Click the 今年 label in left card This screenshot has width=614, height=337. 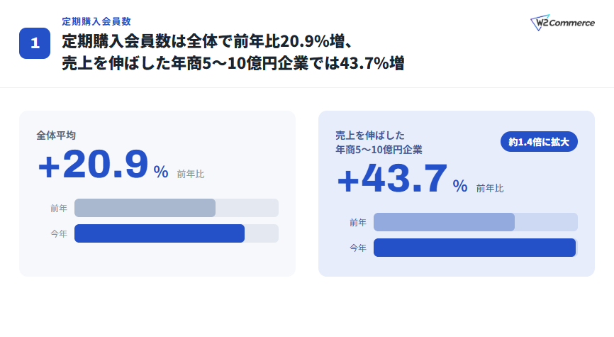[x=59, y=234]
